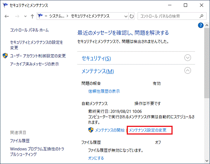Screen dimensions: 210x164
Task: Open アーカイブ済みメッセージの表示 link
Action: coord(34,64)
